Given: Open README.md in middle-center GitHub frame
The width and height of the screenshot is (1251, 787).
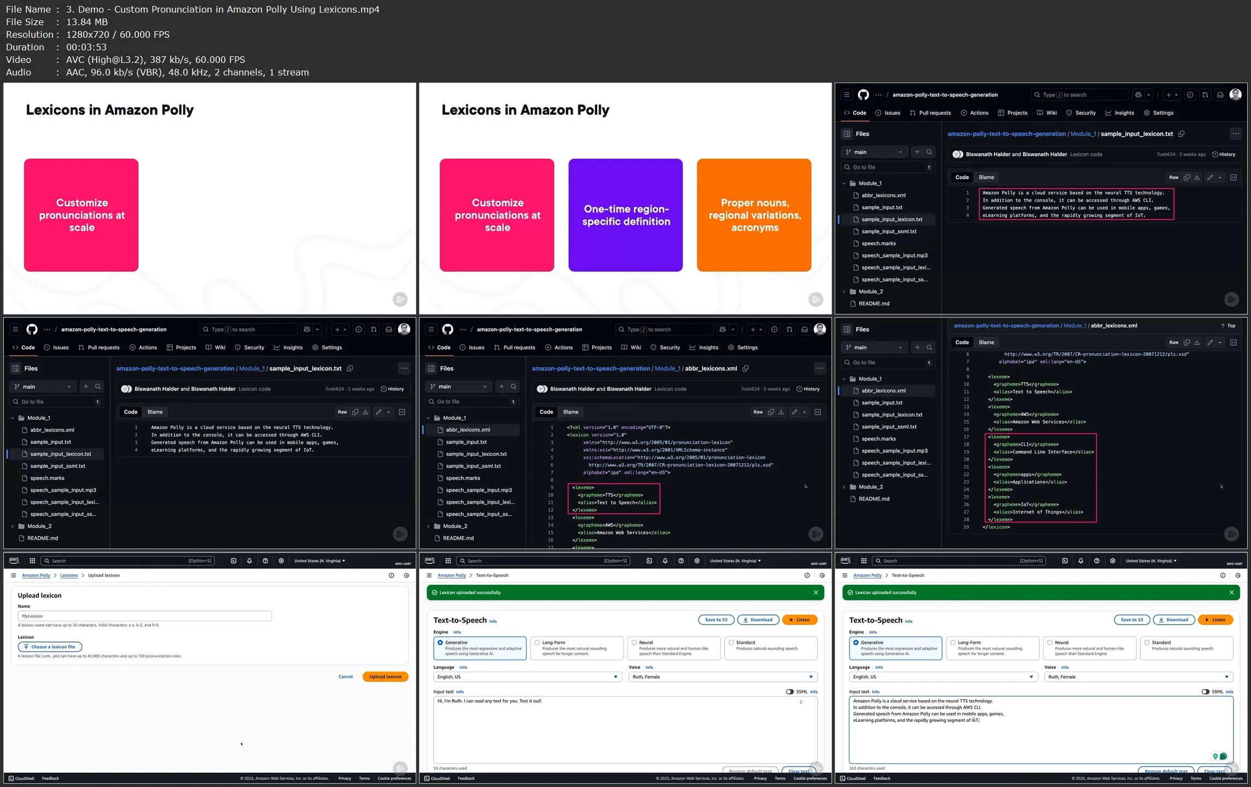Looking at the screenshot, I should 458,538.
